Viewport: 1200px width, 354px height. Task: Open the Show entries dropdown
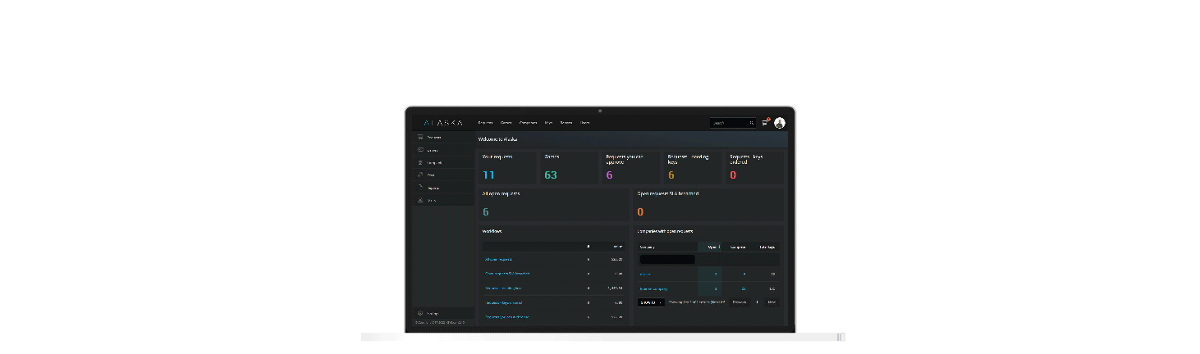pos(651,302)
